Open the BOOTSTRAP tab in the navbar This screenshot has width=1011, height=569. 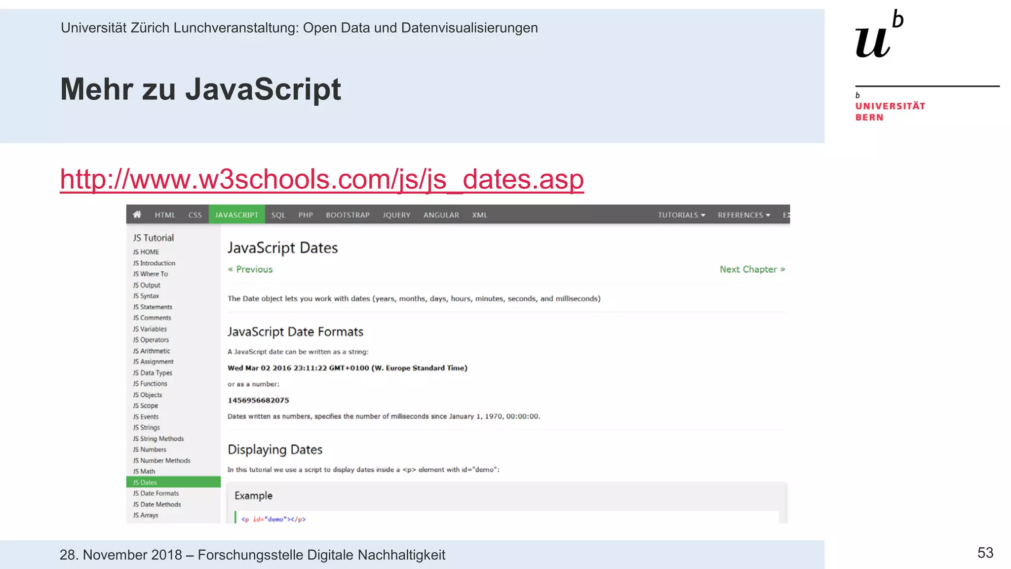(348, 215)
